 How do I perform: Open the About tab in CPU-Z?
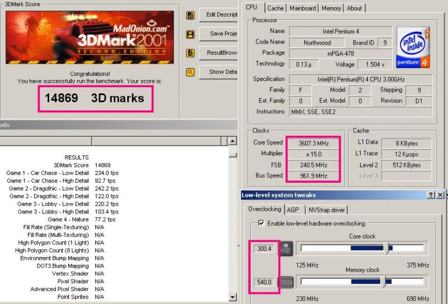pyautogui.click(x=354, y=8)
